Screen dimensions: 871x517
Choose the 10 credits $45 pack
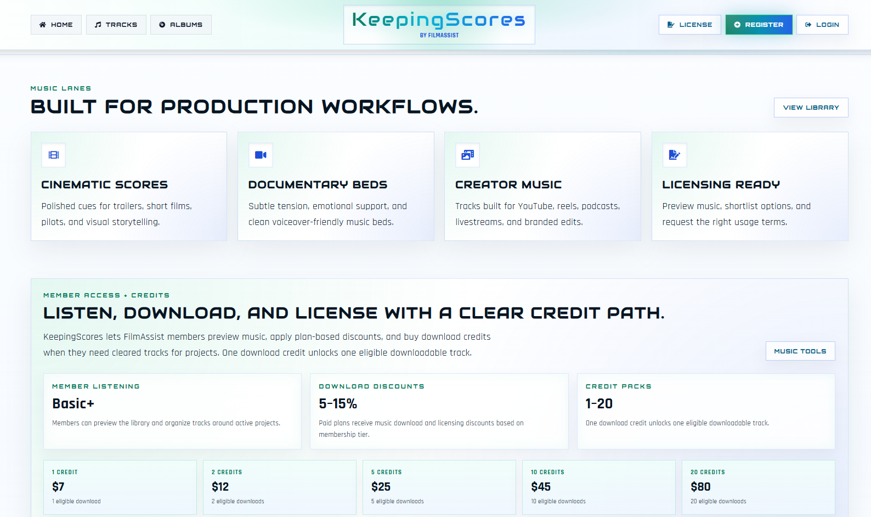599,487
